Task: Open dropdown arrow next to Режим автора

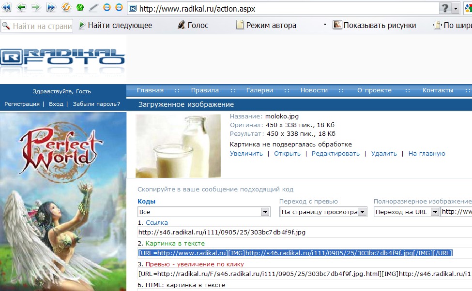Action: point(325,25)
